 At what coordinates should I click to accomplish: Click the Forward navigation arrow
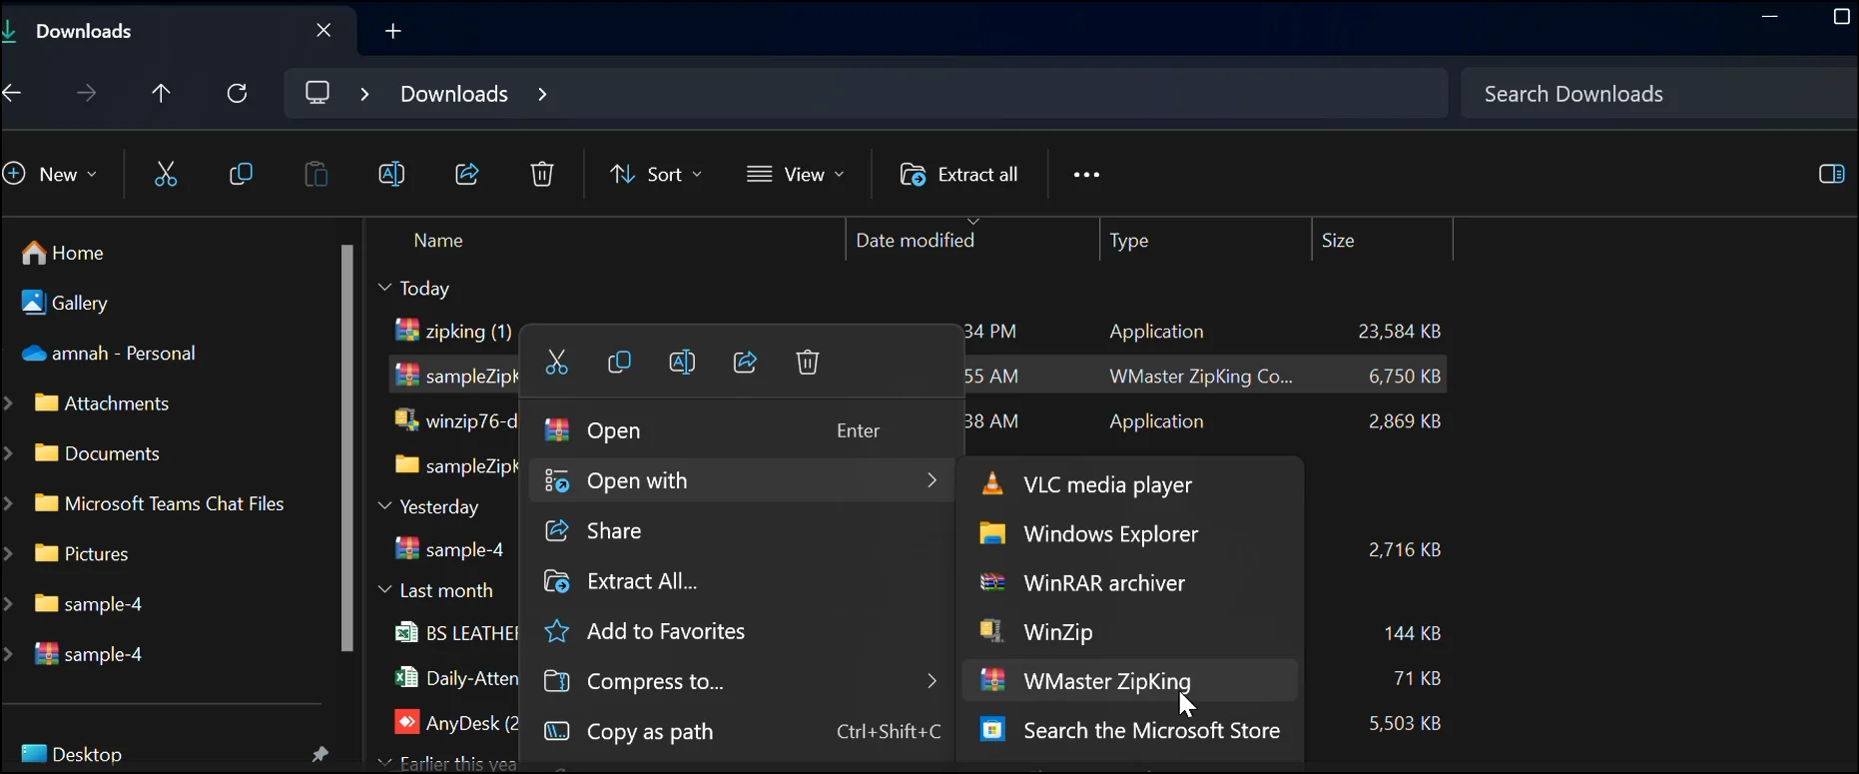[x=87, y=94]
